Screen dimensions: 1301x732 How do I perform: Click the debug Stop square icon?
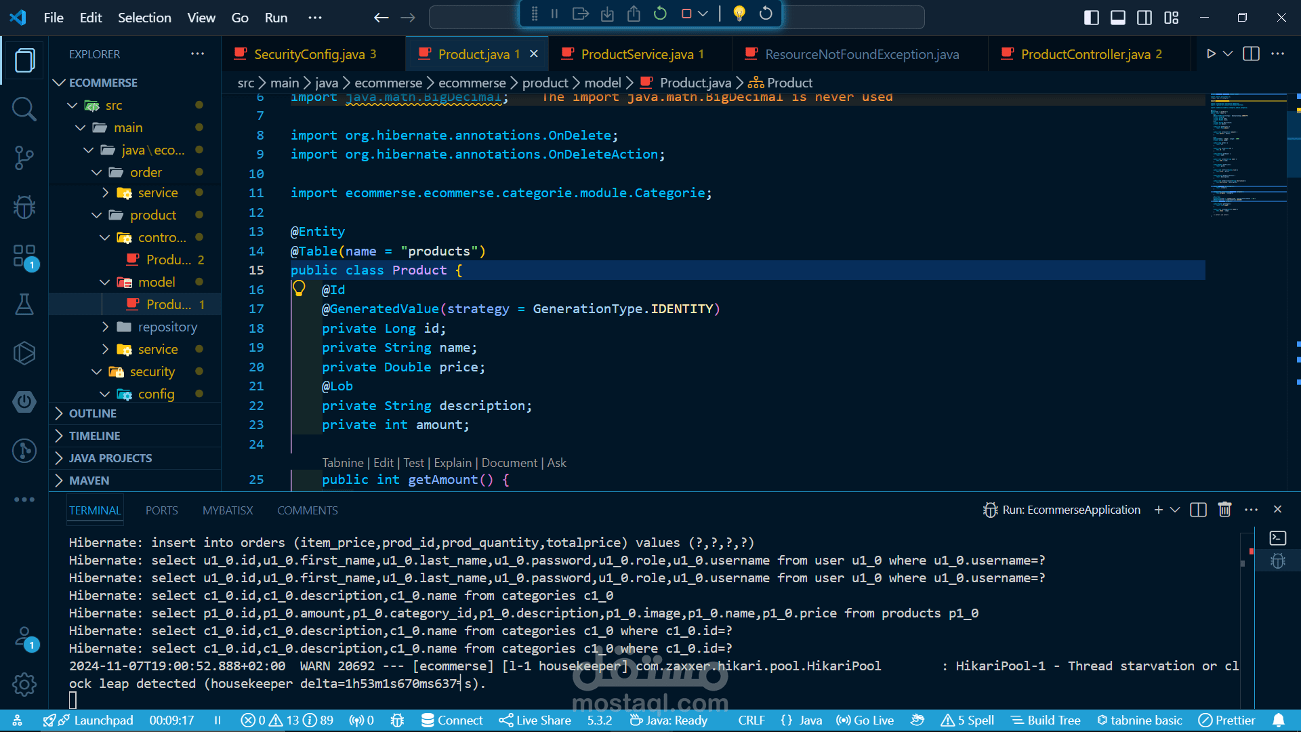[686, 14]
